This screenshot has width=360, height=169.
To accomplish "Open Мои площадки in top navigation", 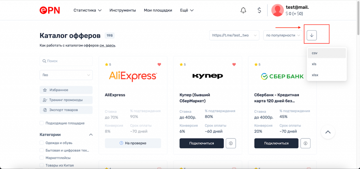I will click(158, 10).
